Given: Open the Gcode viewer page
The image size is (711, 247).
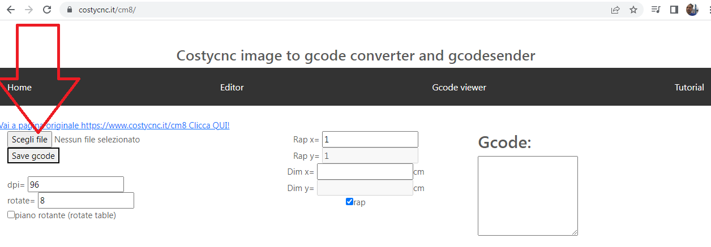Looking at the screenshot, I should tap(459, 88).
